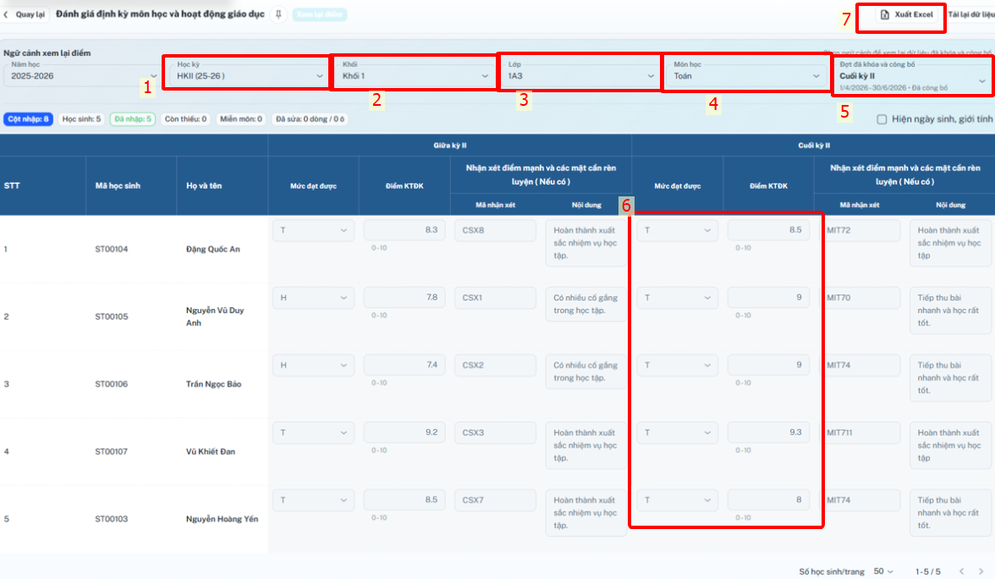Screen dimensions: 995x579
Task: Open the Số học sinh/trang 50 dropdown
Action: pyautogui.click(x=882, y=571)
